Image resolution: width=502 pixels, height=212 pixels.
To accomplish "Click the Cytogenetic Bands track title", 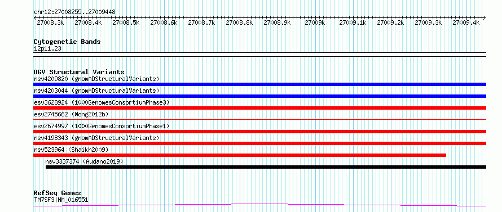I will tap(67, 42).
